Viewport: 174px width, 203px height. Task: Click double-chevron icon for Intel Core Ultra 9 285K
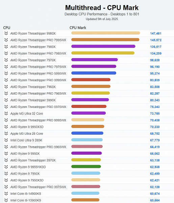[6, 140]
